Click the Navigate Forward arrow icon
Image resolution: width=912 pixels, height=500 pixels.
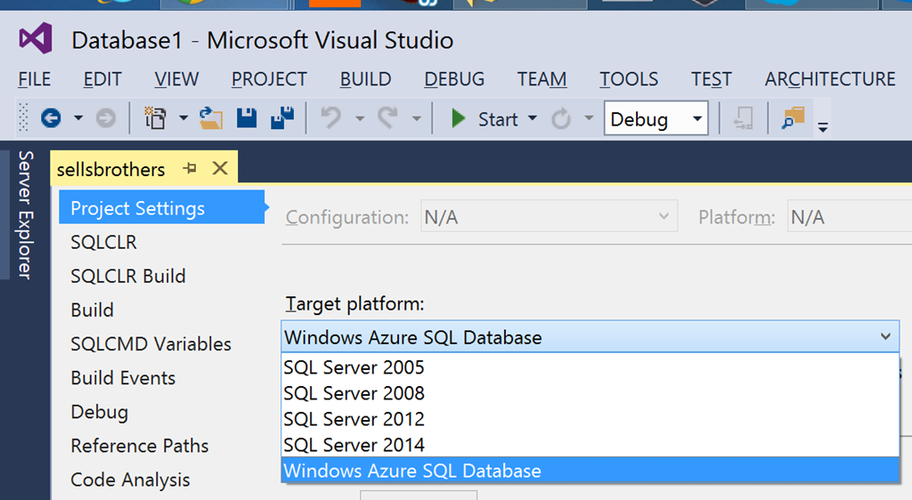(x=105, y=118)
